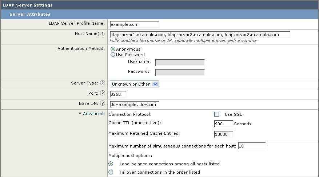Click the help icon next to Base DN

tap(103, 104)
